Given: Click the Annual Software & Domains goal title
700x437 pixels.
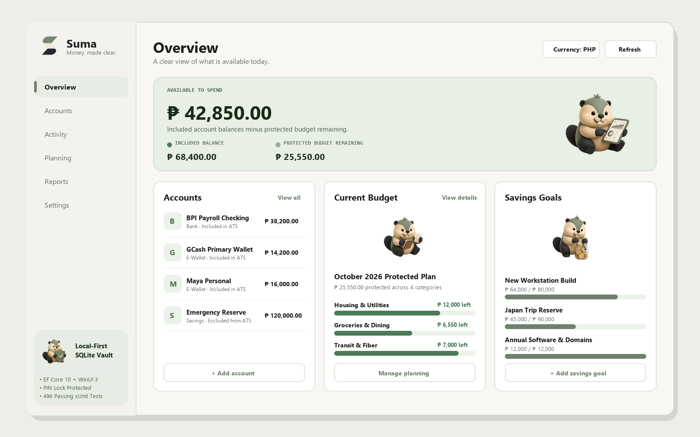Looking at the screenshot, I should pyautogui.click(x=549, y=340).
